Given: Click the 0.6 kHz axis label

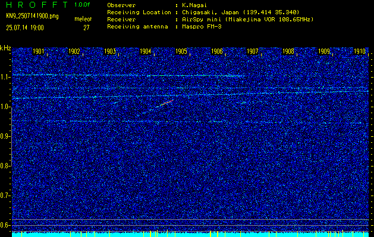Looking at the screenshot, I should click(5, 225).
